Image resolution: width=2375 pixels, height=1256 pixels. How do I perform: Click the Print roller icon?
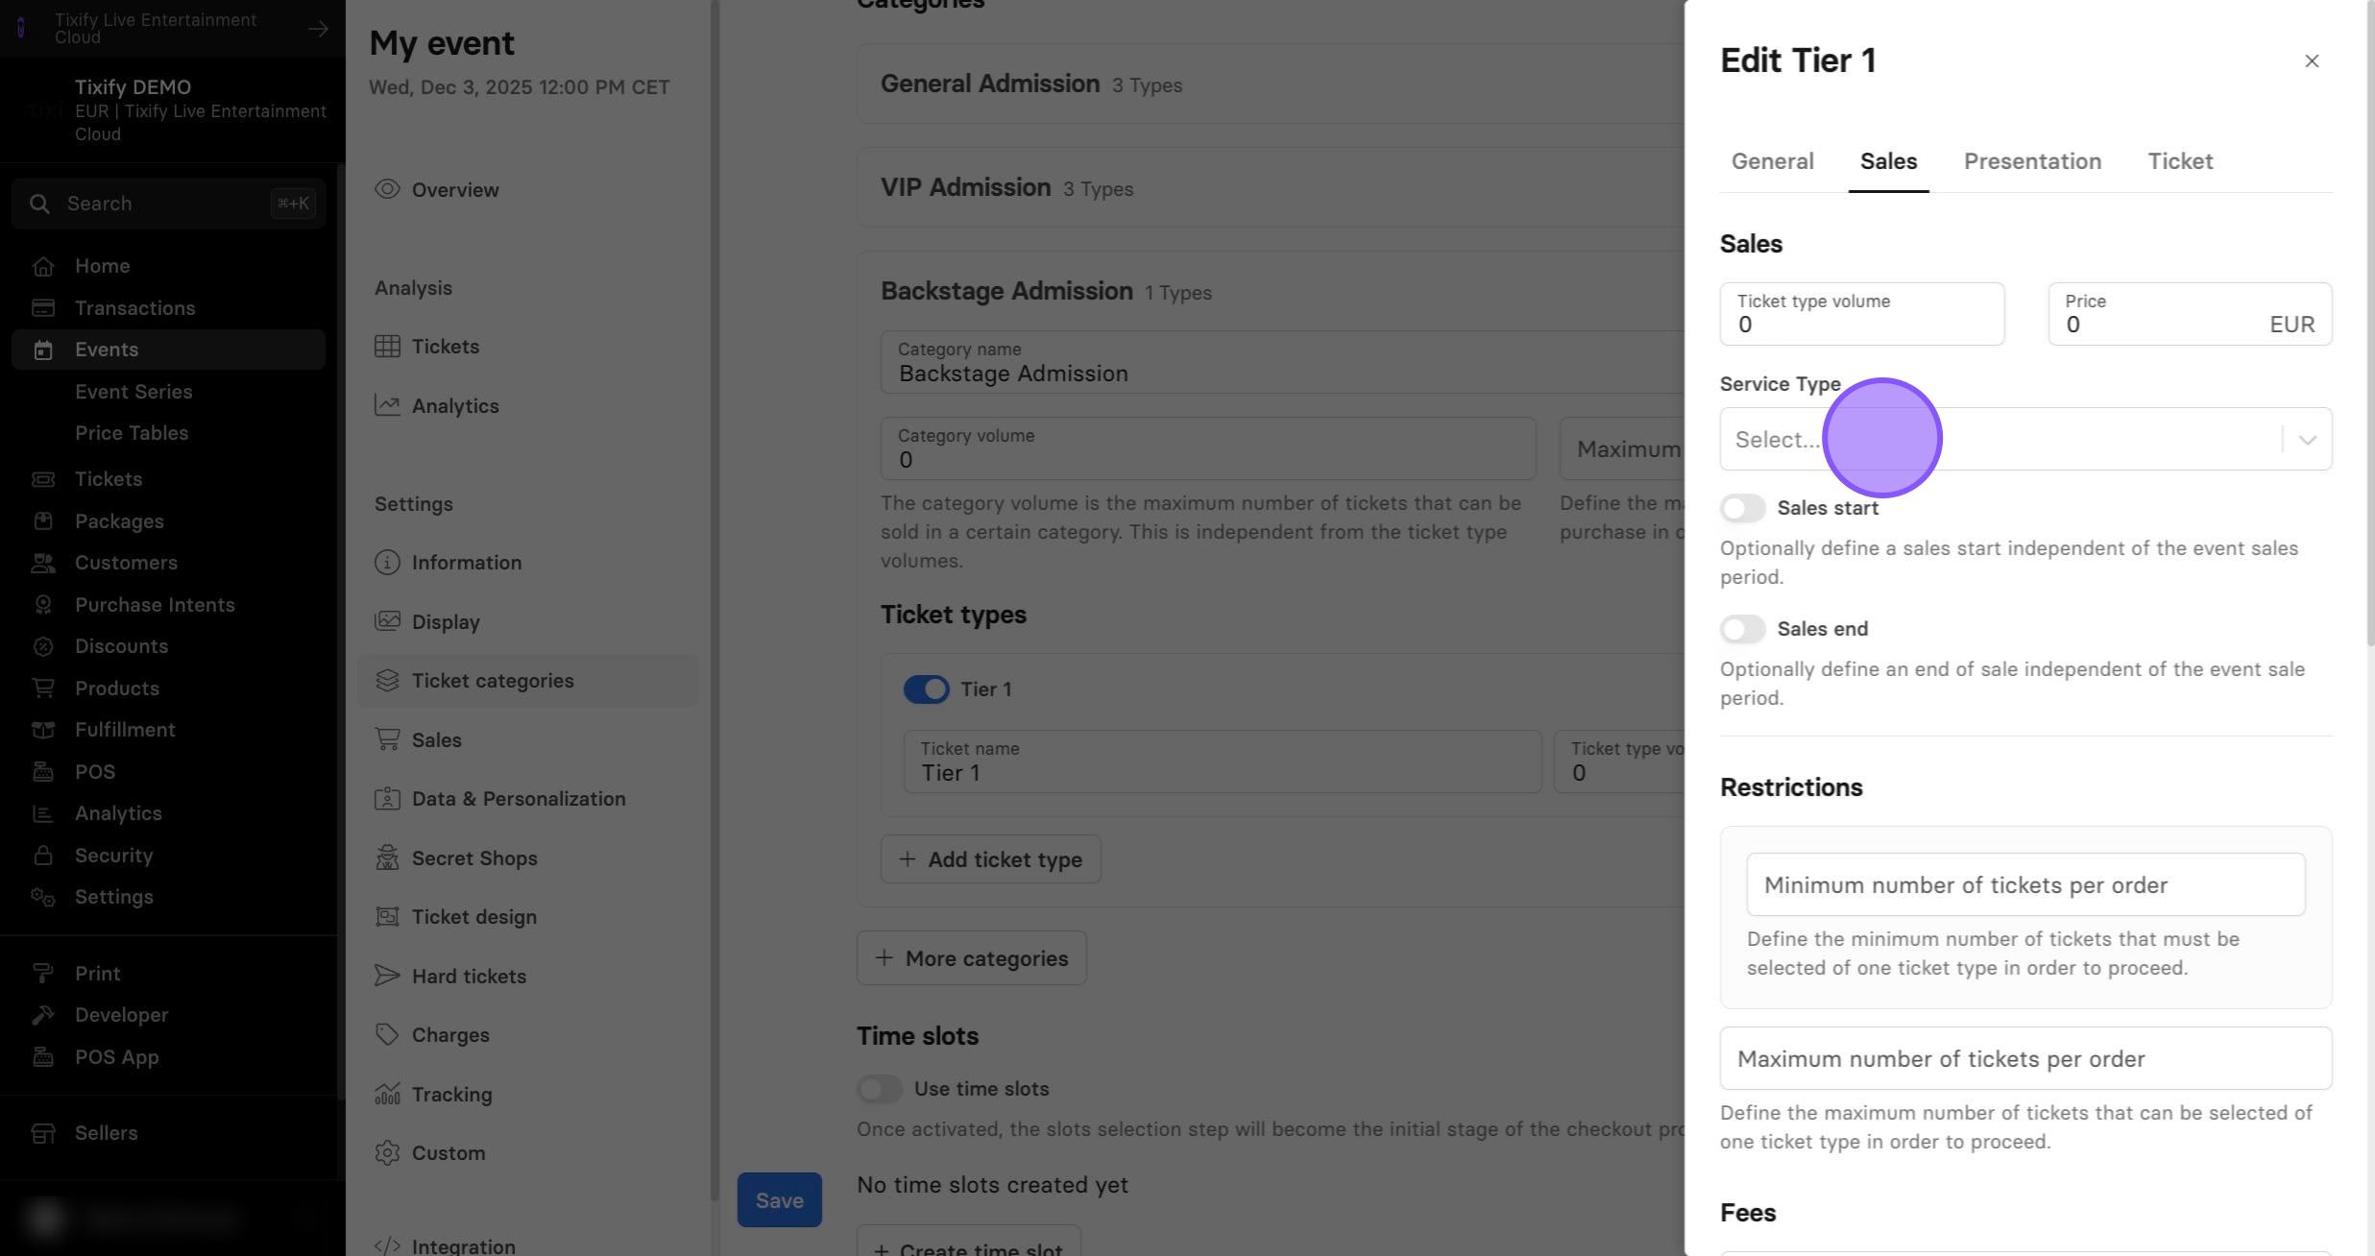click(x=42, y=974)
